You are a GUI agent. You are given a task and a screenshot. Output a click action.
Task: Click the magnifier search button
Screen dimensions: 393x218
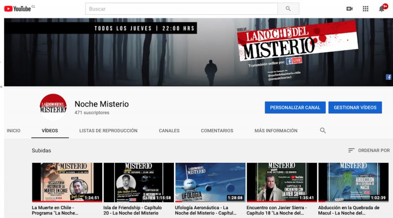288,9
